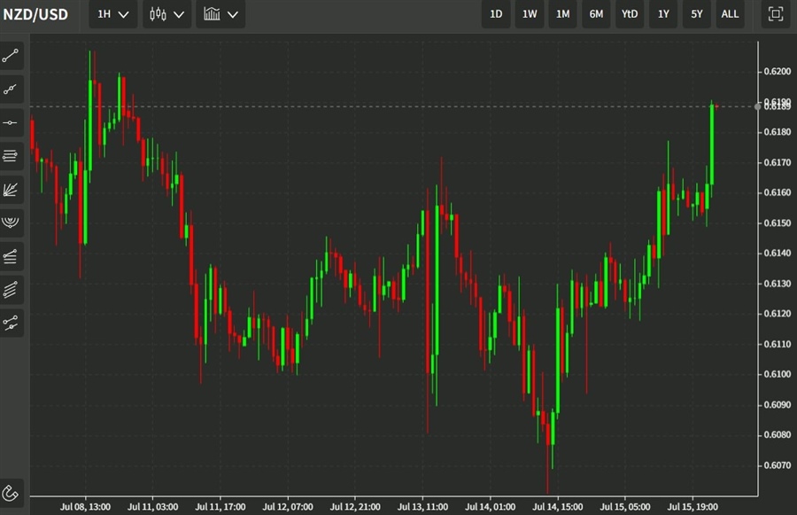
Task: Switch to the 1D time range
Action: tap(496, 14)
